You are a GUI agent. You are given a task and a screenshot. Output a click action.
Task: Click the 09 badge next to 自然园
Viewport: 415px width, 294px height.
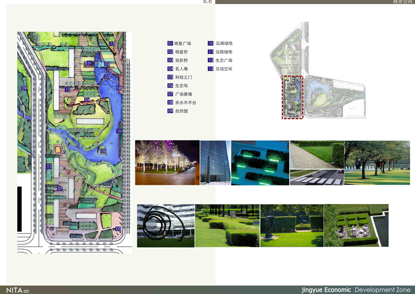click(170, 111)
